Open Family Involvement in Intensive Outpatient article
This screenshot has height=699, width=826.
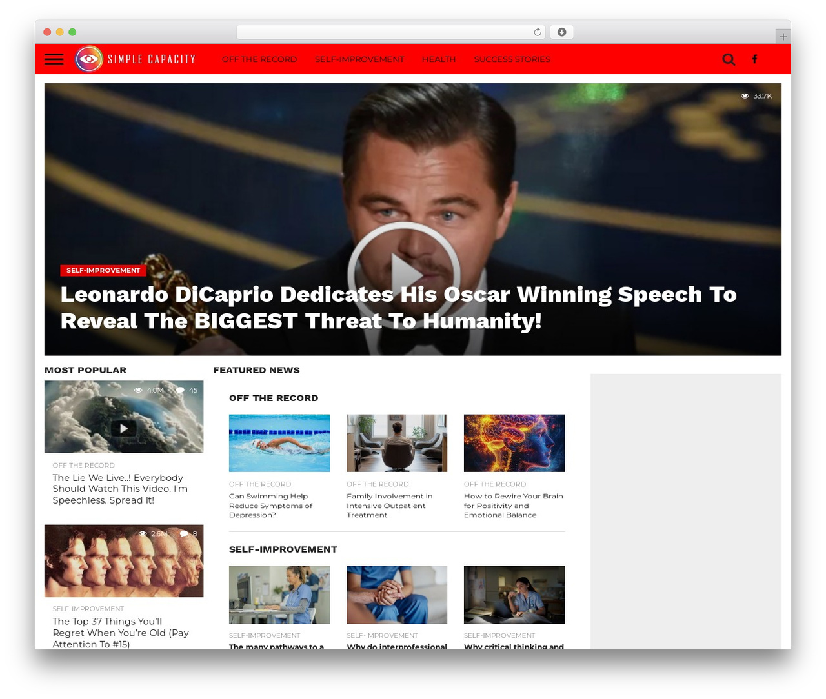(389, 506)
